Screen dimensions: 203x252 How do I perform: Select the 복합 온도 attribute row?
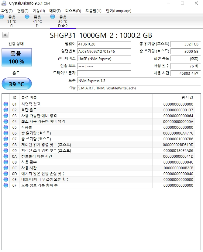tap(98, 110)
